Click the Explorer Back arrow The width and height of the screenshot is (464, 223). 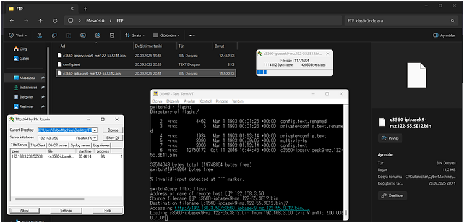pyautogui.click(x=12, y=20)
